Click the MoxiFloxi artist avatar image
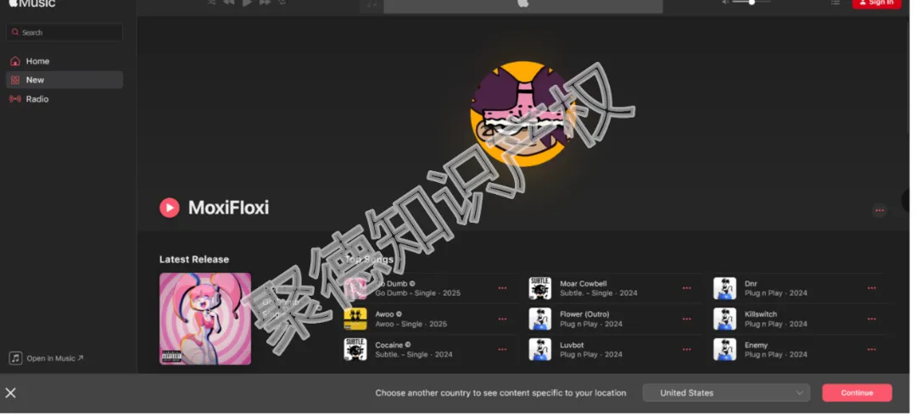The image size is (916, 416). tap(522, 114)
